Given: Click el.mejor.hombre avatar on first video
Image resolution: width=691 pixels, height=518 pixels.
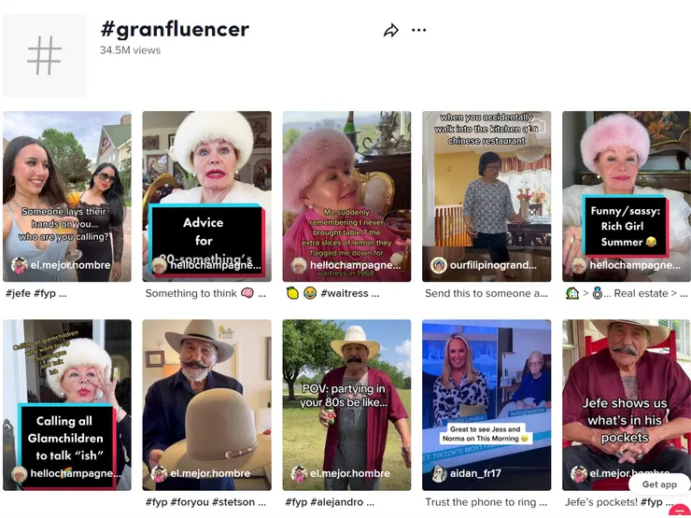Looking at the screenshot, I should 19,265.
